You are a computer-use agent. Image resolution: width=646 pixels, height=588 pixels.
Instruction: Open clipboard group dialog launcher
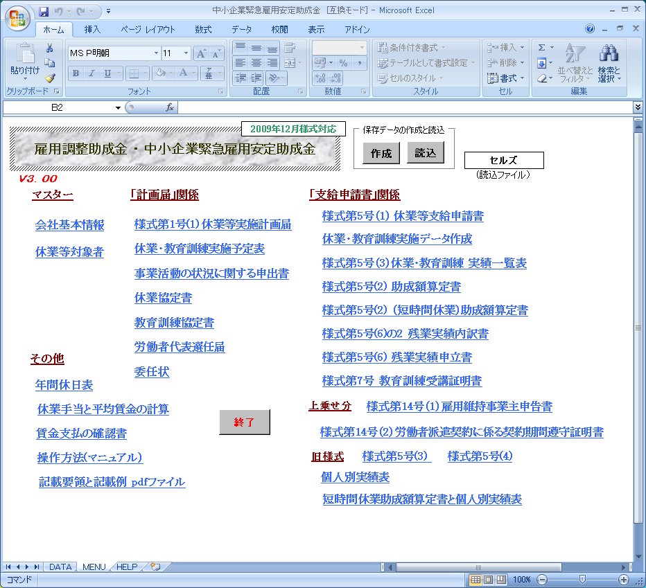click(x=56, y=91)
